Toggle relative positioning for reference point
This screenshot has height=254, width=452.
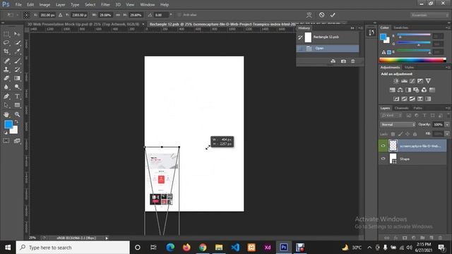tap(60, 15)
